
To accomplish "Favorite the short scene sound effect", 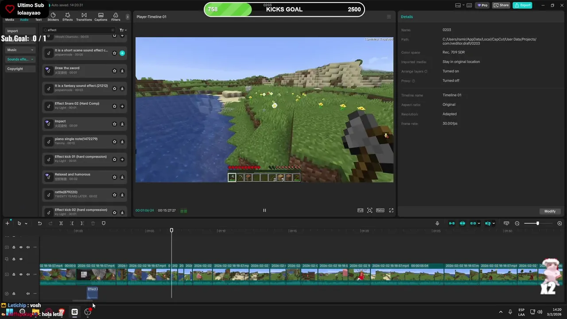I will point(114,53).
